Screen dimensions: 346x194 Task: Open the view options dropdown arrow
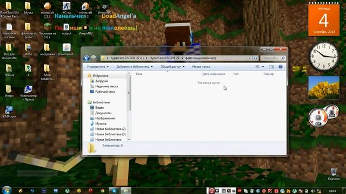coord(263,67)
